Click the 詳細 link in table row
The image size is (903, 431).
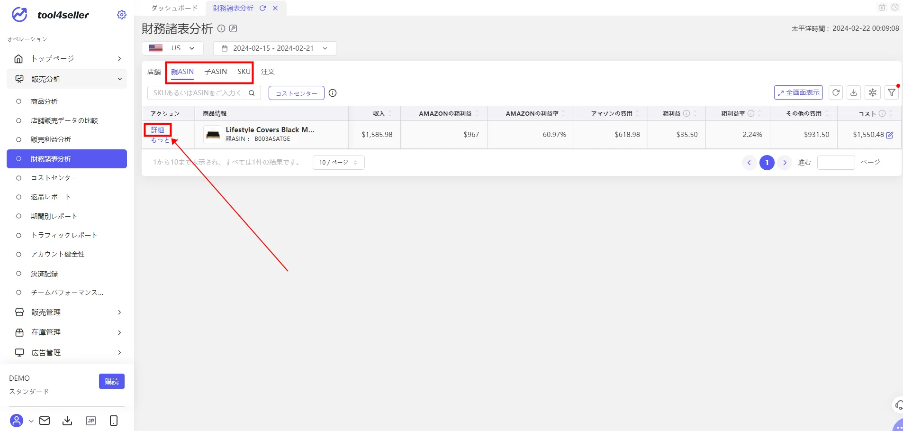[x=158, y=130]
